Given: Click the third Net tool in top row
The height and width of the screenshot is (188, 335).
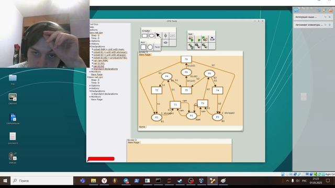Looking at the screenshot, I should point(205,39).
